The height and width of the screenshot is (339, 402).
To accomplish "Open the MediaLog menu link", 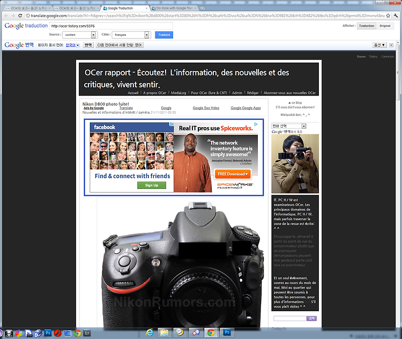I will pyautogui.click(x=178, y=93).
